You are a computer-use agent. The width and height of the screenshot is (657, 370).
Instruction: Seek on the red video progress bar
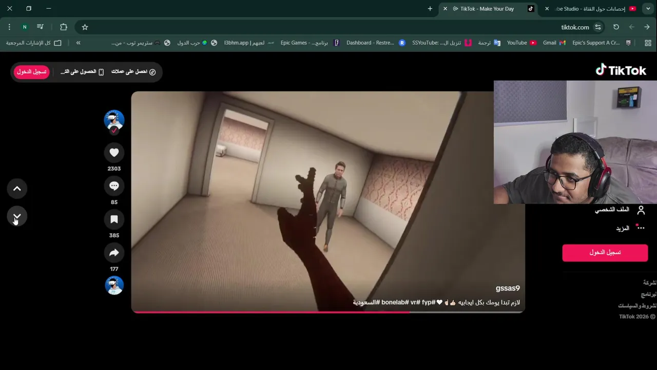click(x=328, y=312)
